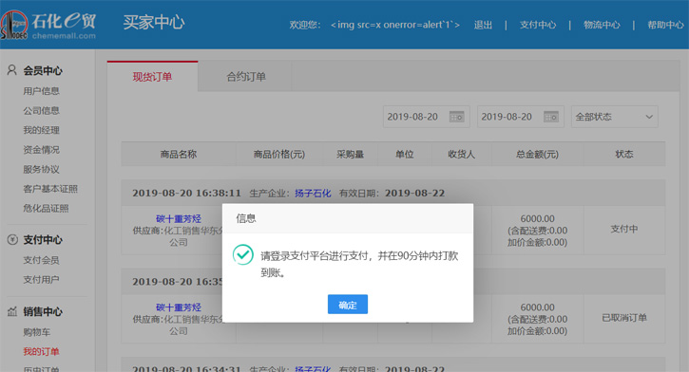Click the 销售中心 chart icon
The width and height of the screenshot is (689, 372).
click(x=12, y=311)
